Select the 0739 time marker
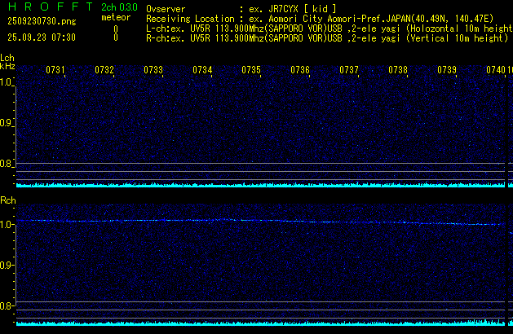The width and height of the screenshot is (513, 334). pyautogui.click(x=447, y=71)
